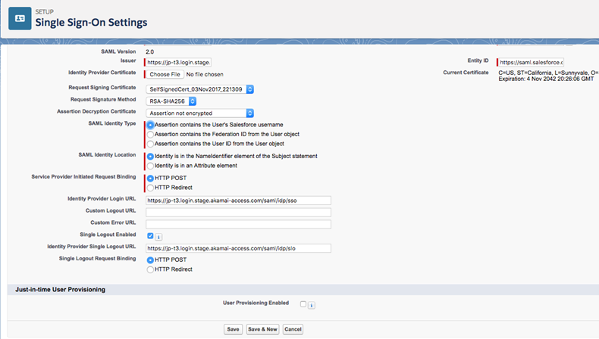Uncheck the Single Logout Enabled checkbox
599x339 pixels.
(x=150, y=236)
